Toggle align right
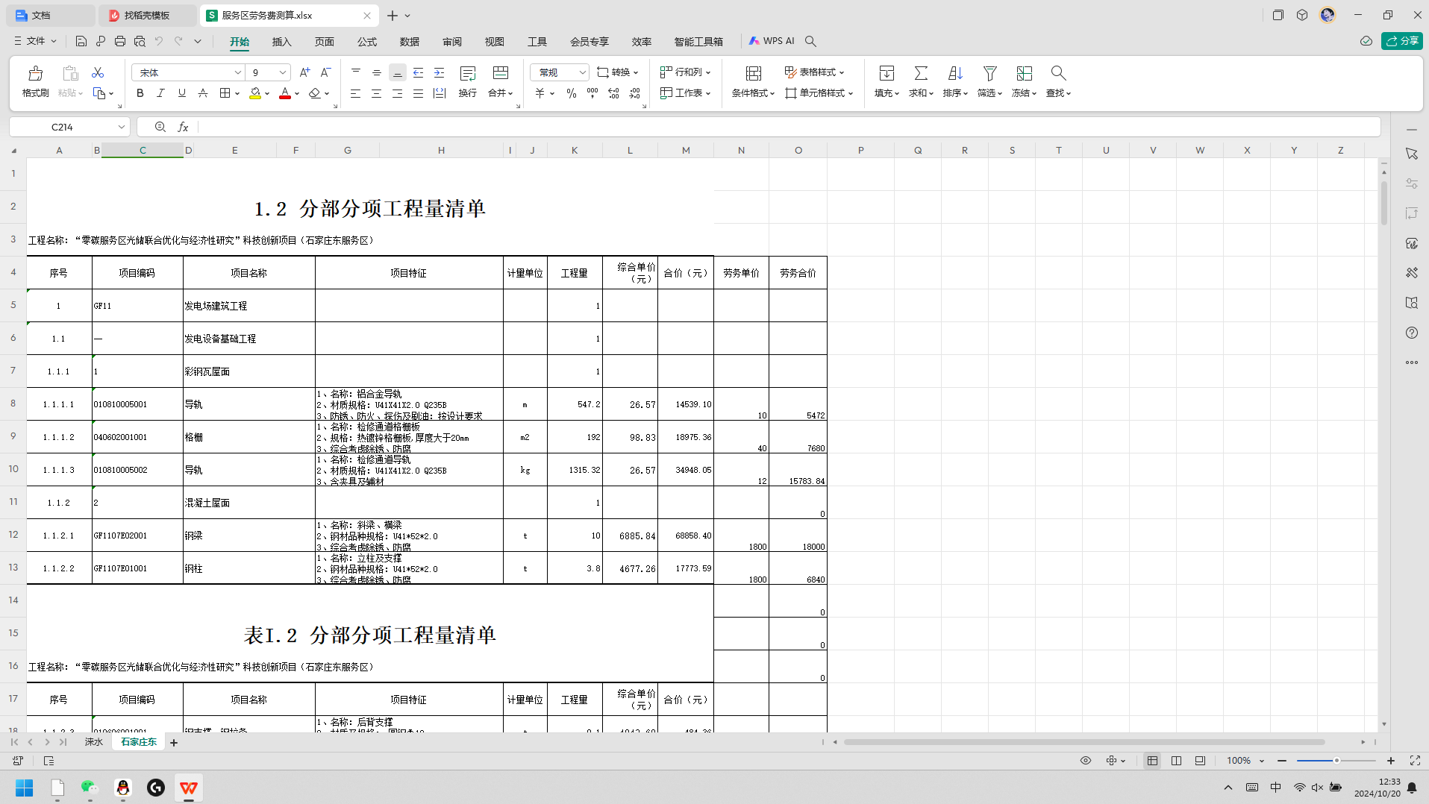 click(397, 93)
